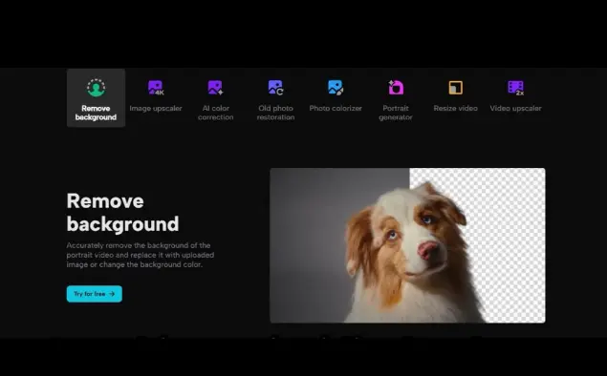Open the Image upscaler 4K icon

tap(156, 88)
